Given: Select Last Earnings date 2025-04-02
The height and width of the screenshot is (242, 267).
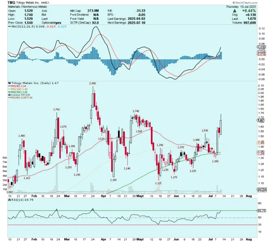Looking at the screenshot, I should click(136, 19).
